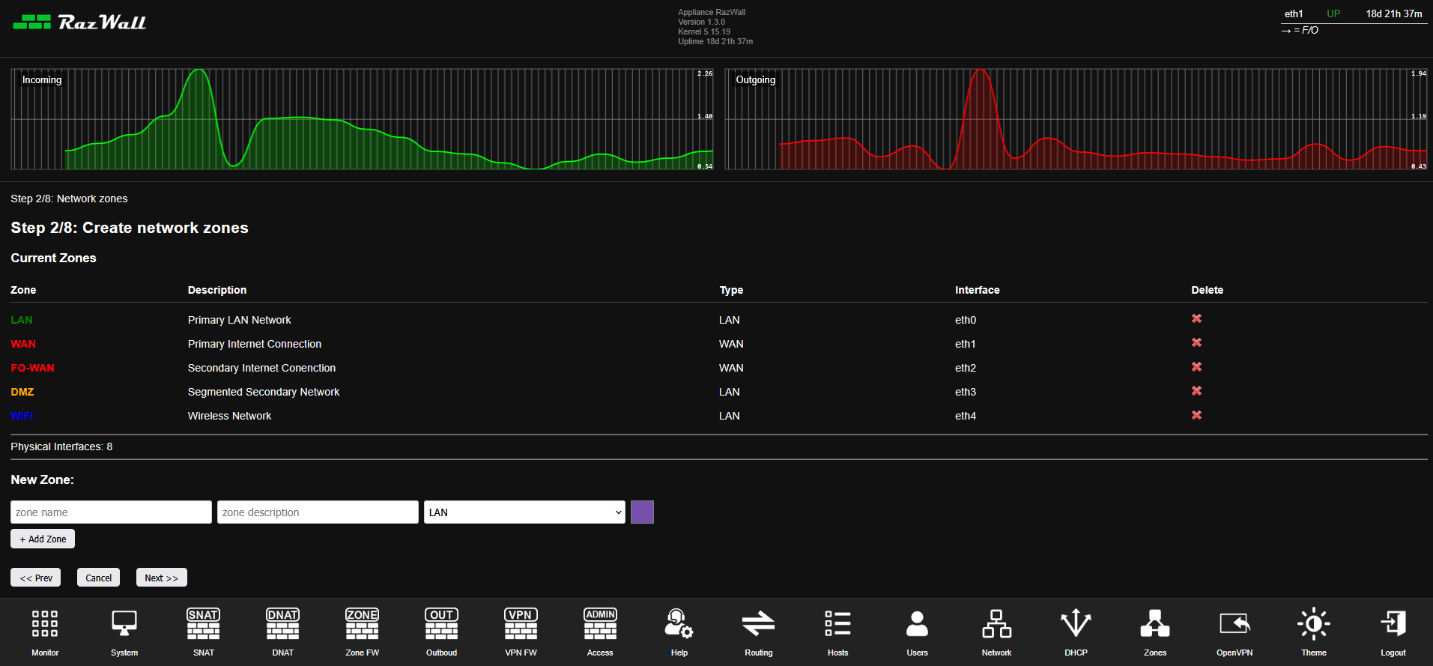Open the Help icon
Screen dimensions: 1433x666
tap(679, 624)
